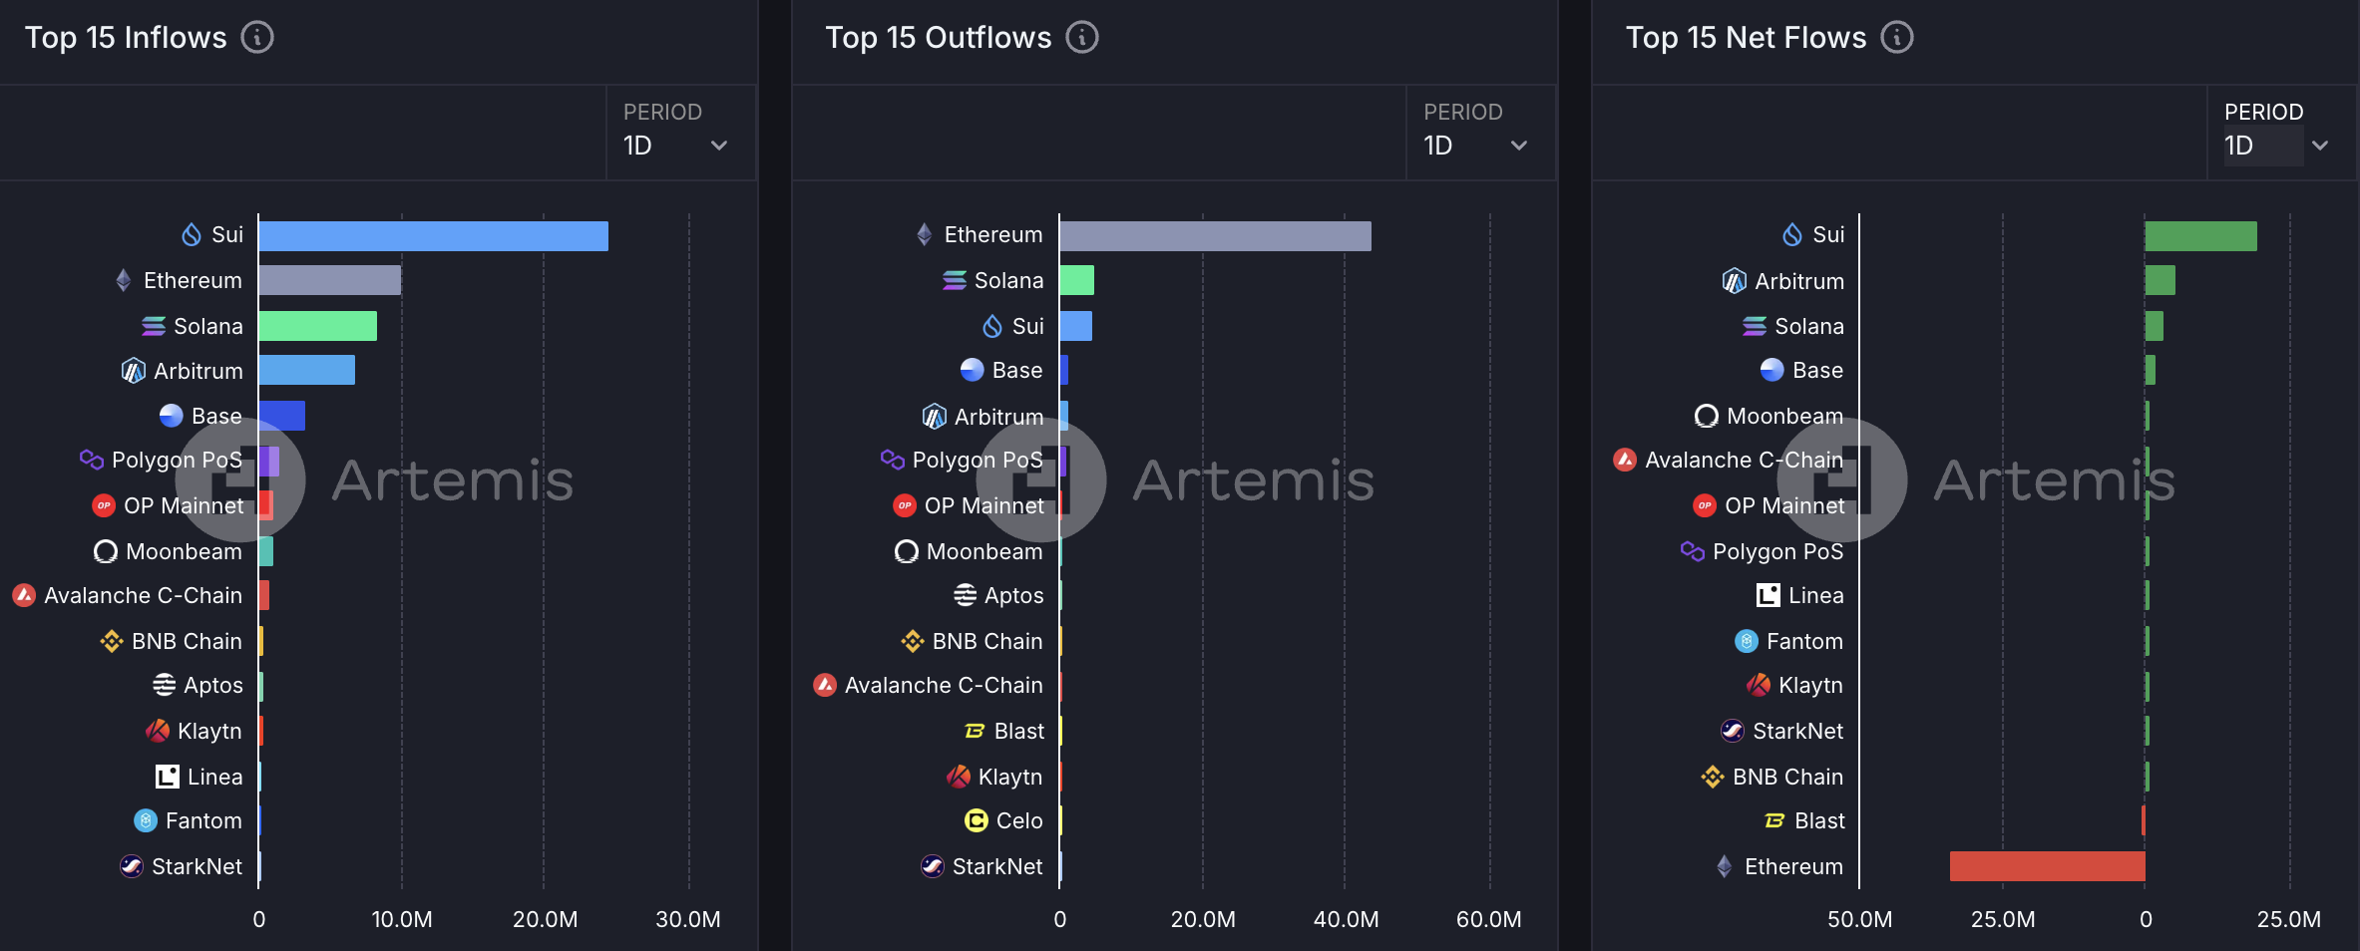Click 'OP Mainnet' label in Net Flows chart
Viewport: 2360px width, 951px height.
click(1785, 505)
